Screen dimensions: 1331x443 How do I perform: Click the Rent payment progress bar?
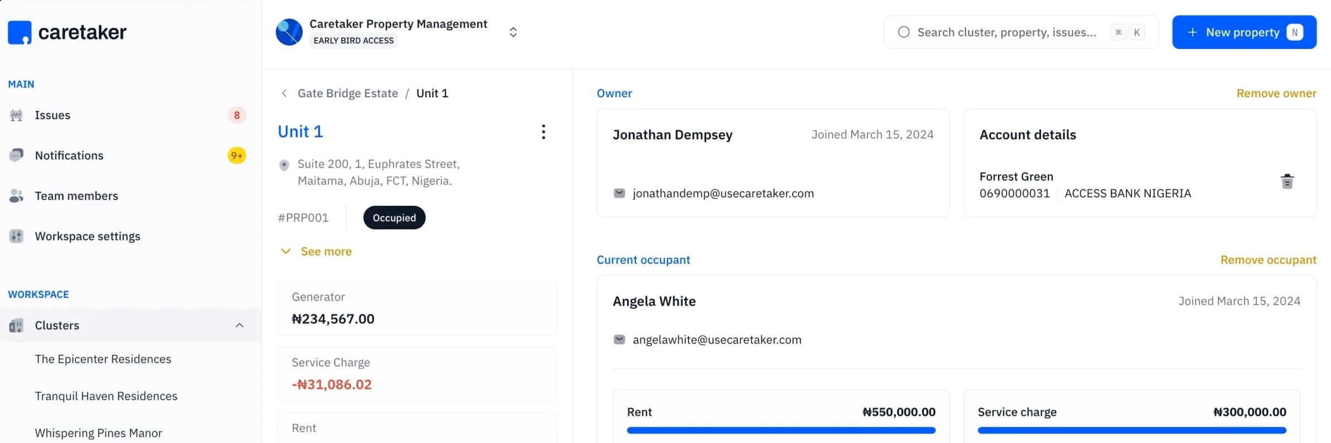click(781, 430)
